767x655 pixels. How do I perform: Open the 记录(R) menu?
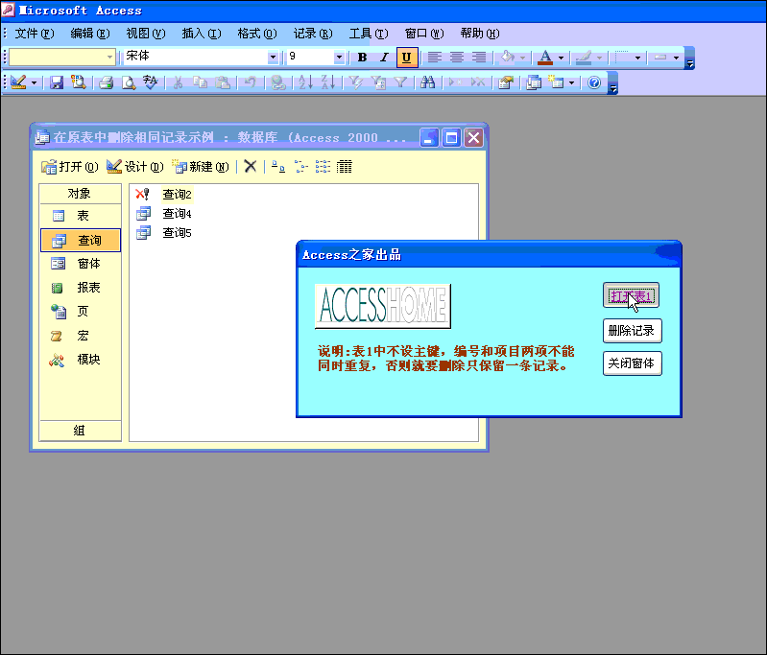313,34
